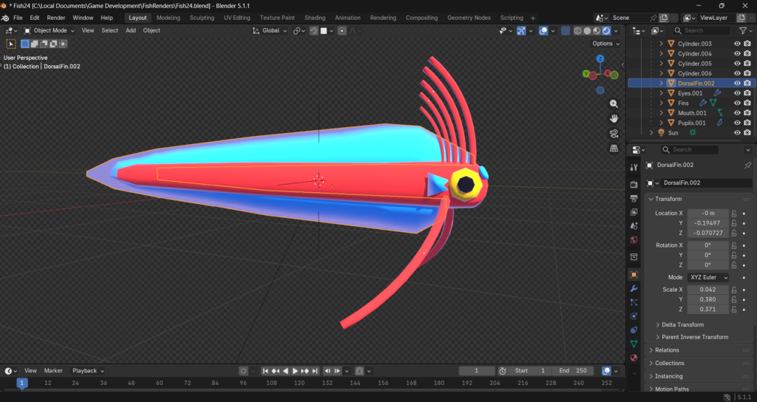Open the Material properties tab icon
The image size is (757, 402).
click(x=634, y=358)
